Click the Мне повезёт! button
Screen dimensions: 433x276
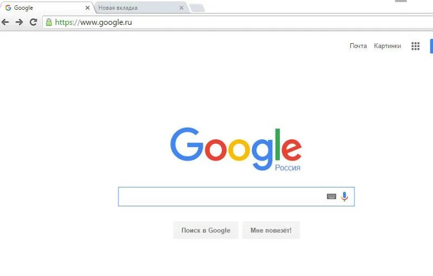pos(271,230)
